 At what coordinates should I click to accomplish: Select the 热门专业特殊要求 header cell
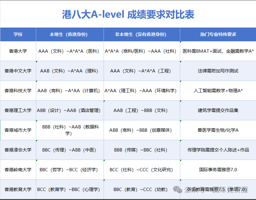(x=218, y=34)
